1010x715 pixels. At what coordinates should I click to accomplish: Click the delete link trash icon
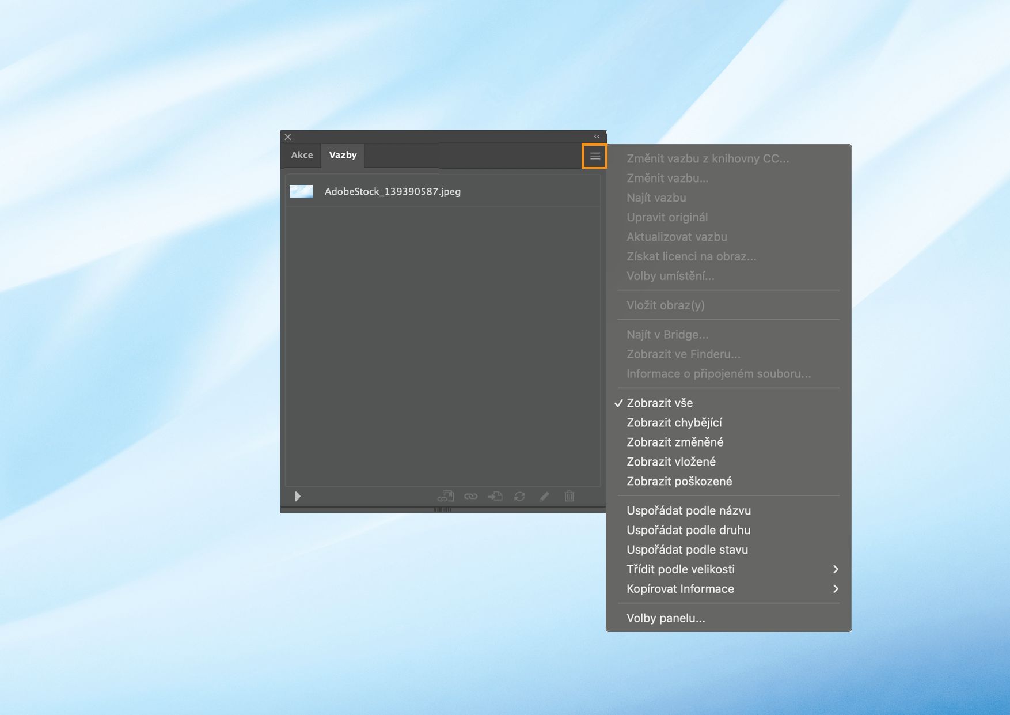coord(569,496)
